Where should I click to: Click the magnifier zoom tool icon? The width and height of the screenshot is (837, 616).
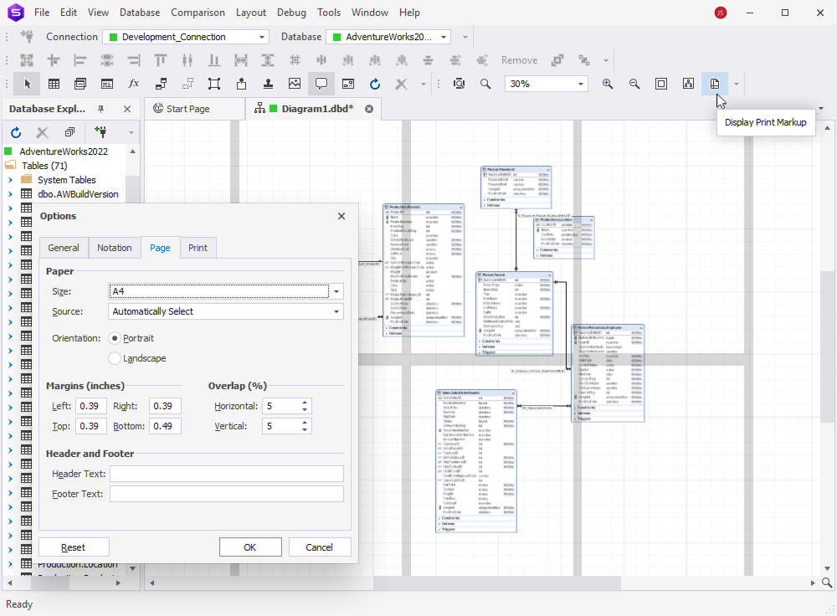tap(485, 84)
